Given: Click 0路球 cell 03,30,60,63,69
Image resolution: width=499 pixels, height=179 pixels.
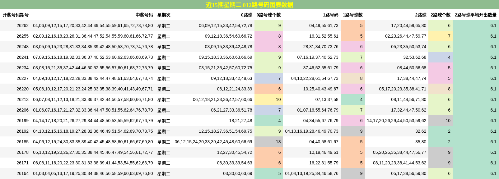Looking at the screenshot, I should (238, 173).
